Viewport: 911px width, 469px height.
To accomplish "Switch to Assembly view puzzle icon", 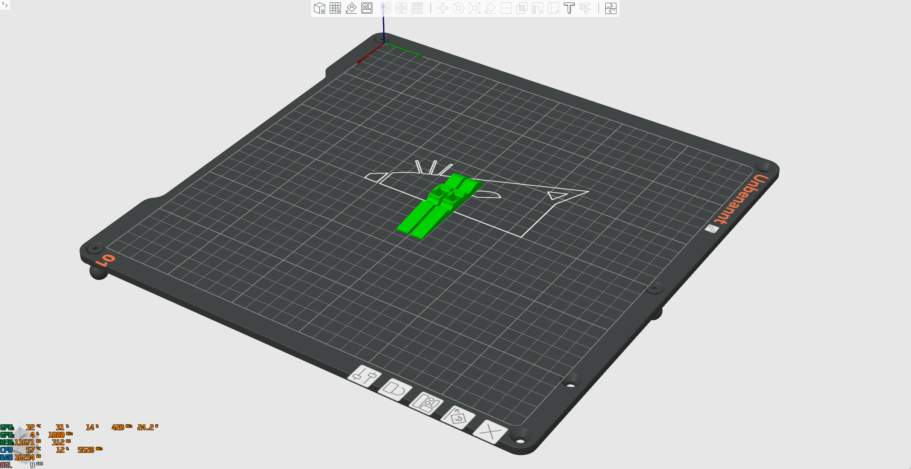I will tap(611, 8).
